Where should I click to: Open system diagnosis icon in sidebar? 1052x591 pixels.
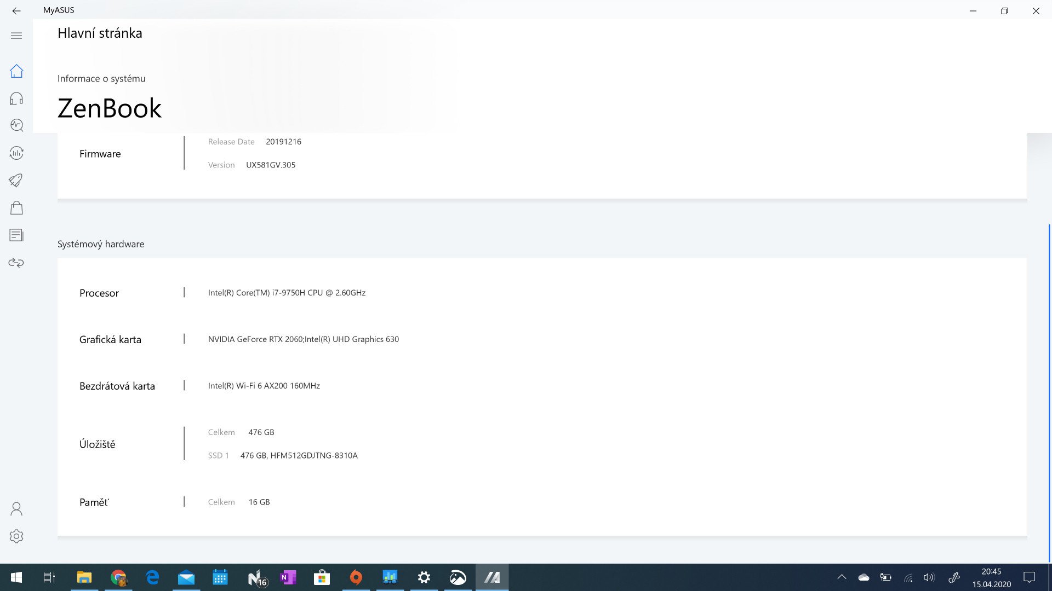(x=16, y=126)
